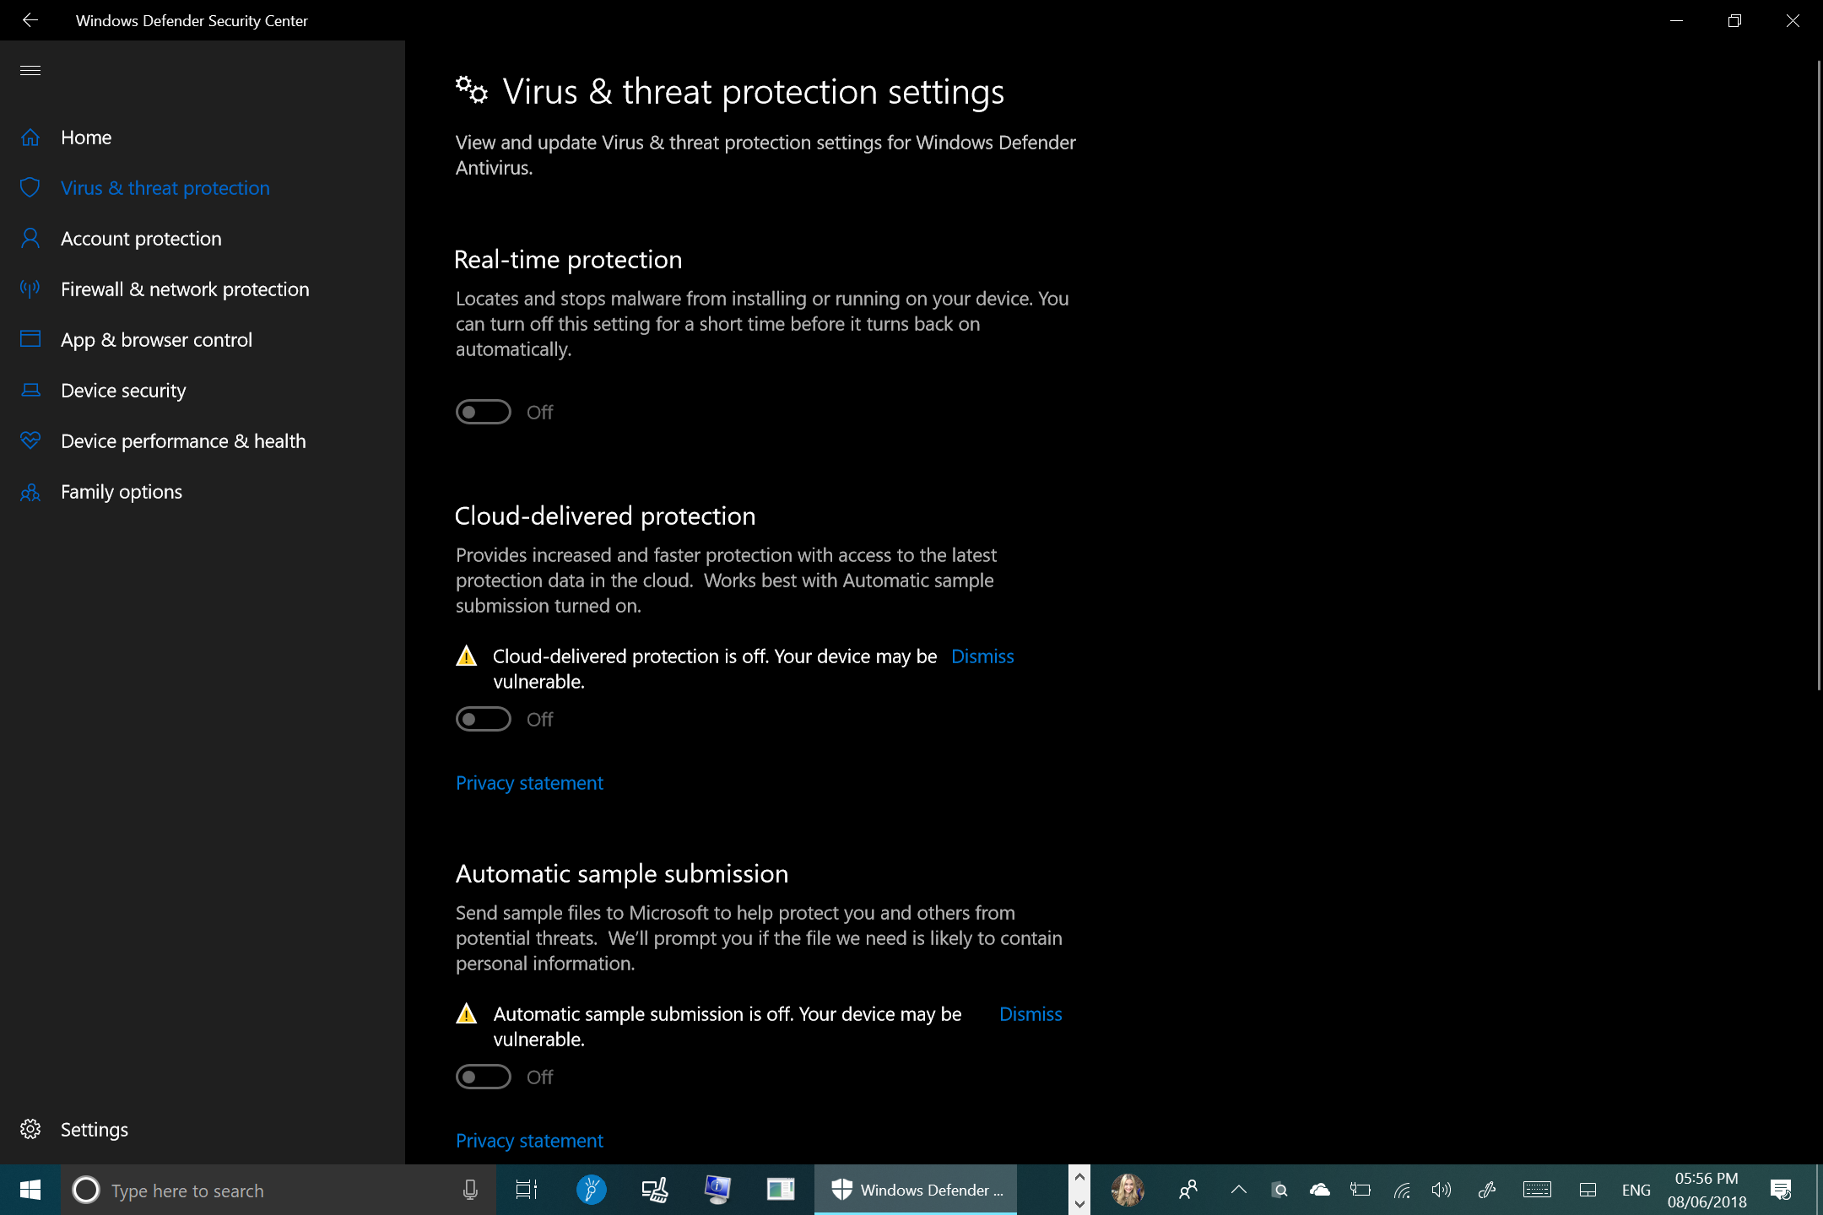
Task: Click the microphone icon in search box
Action: 470,1190
